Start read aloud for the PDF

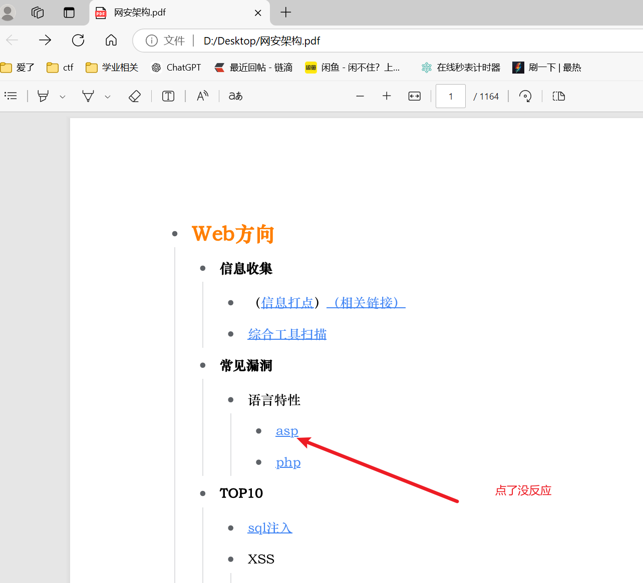click(x=202, y=96)
